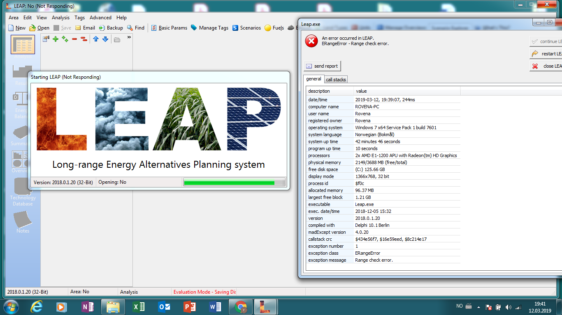This screenshot has height=315, width=562.
Task: Open Fuels from the toolbar
Action: [274, 28]
